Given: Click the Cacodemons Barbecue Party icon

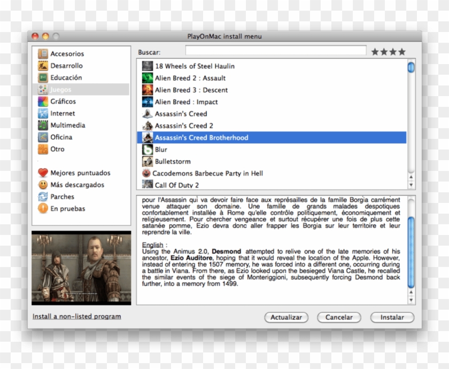Looking at the screenshot, I should 146,173.
